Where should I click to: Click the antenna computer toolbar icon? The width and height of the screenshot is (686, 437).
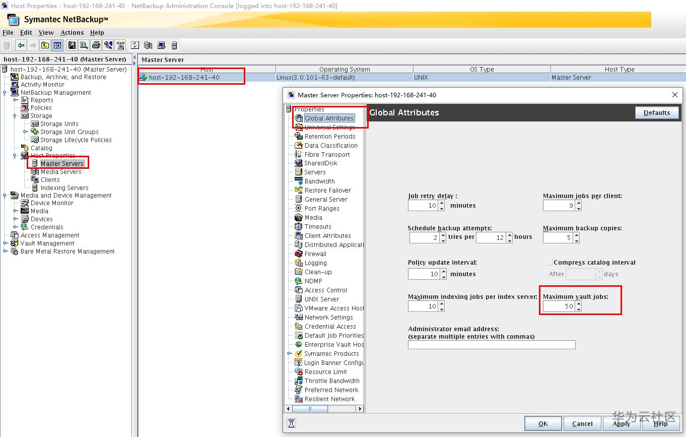[x=120, y=45]
